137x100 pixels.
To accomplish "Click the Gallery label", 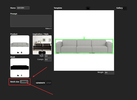I will click(x=119, y=8).
